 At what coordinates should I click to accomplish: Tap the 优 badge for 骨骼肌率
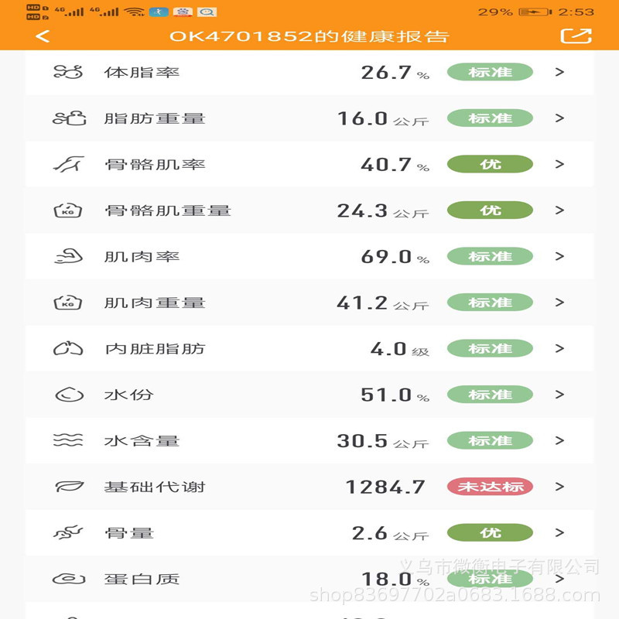[490, 164]
